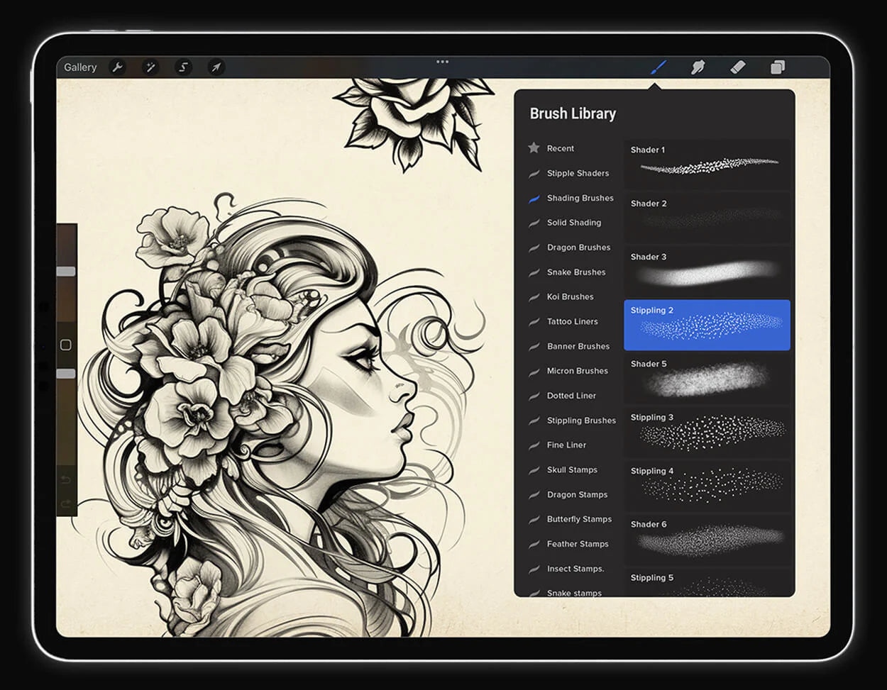
Task: Activate the Selection tool (S icon)
Action: (183, 67)
